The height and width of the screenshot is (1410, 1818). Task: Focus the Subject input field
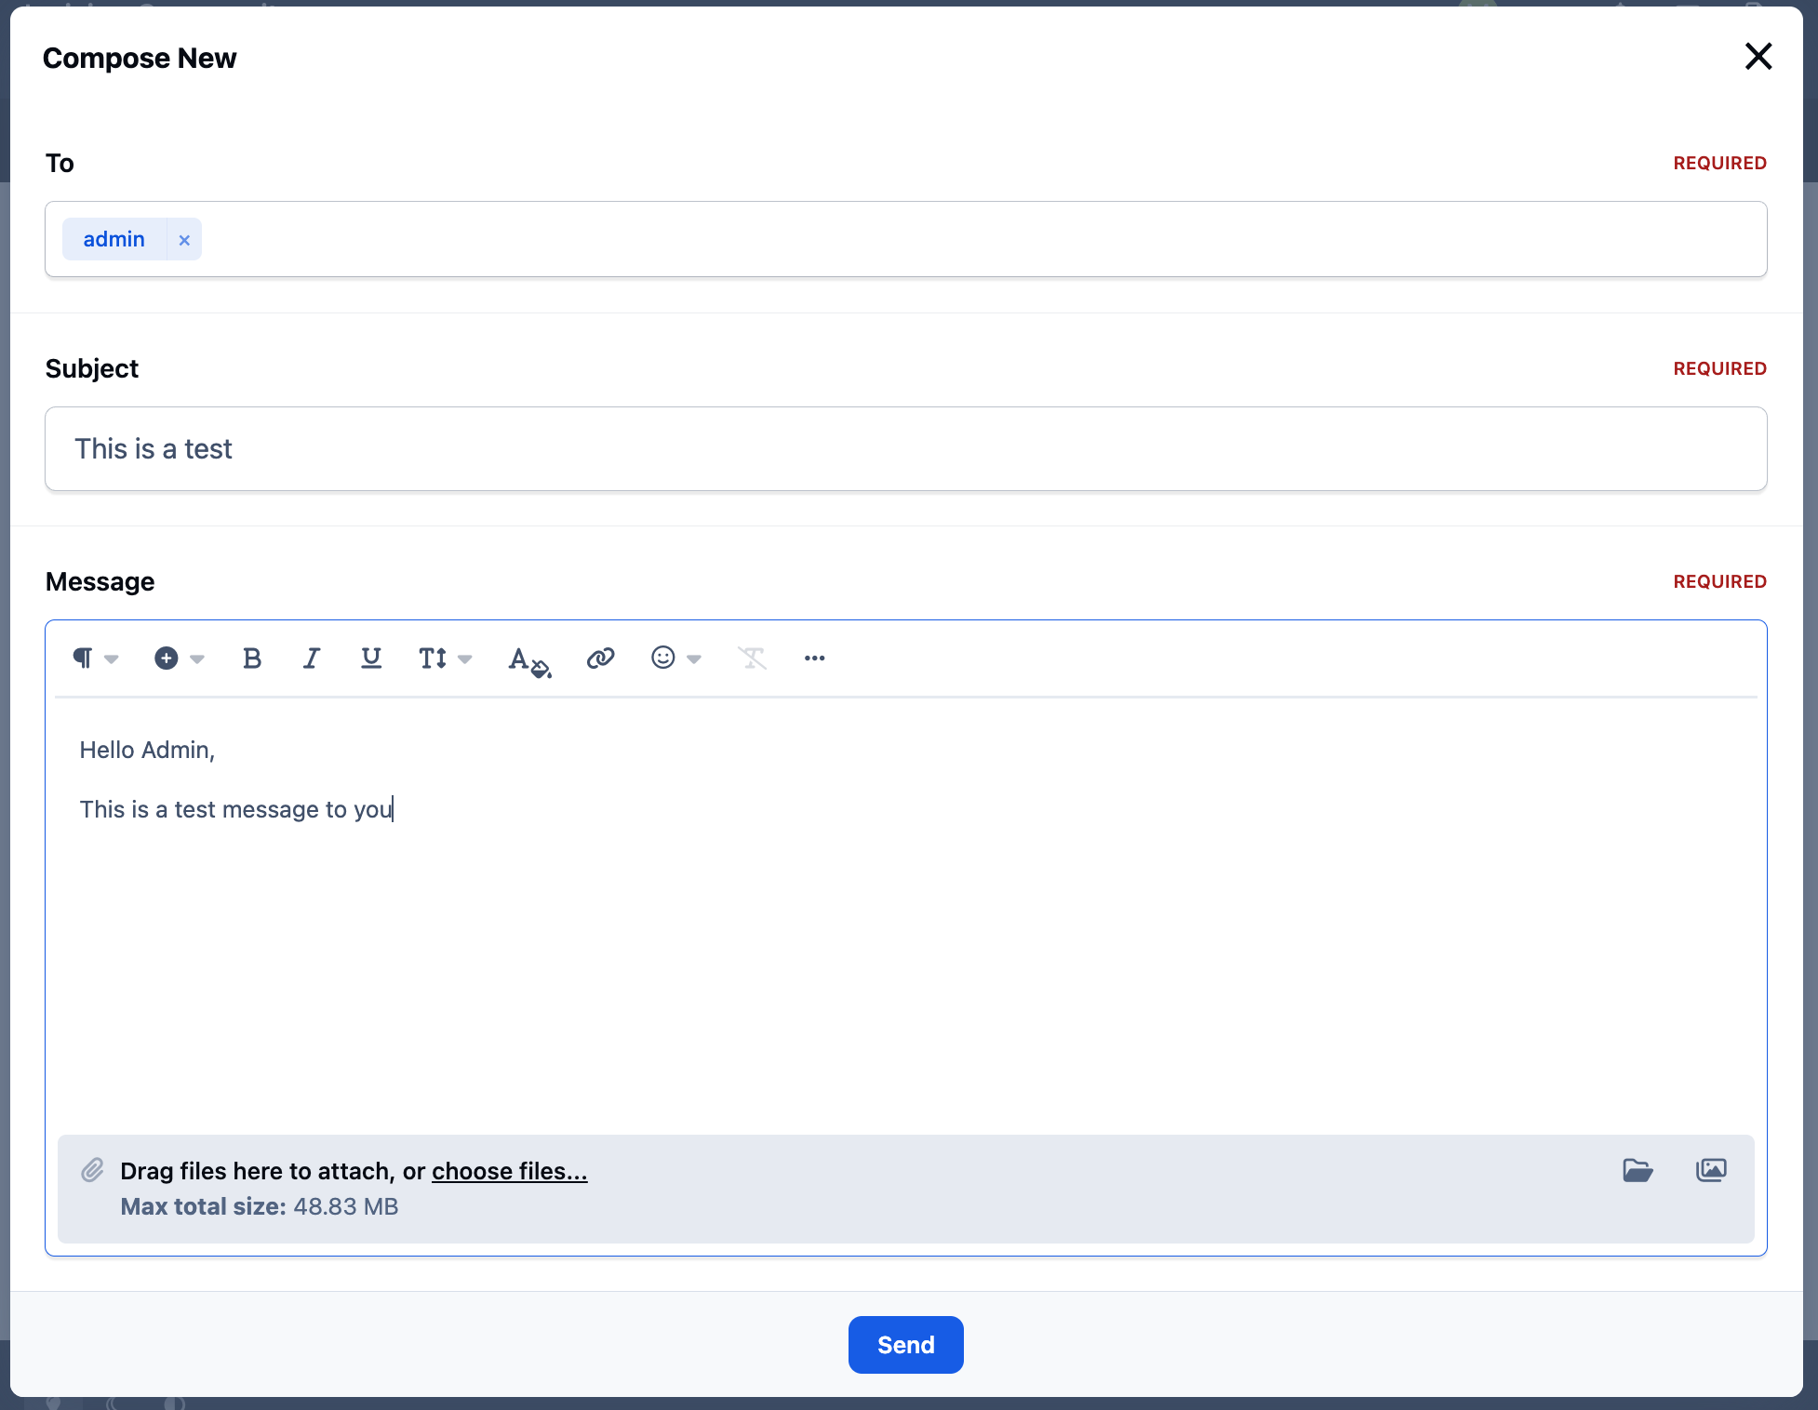906,449
